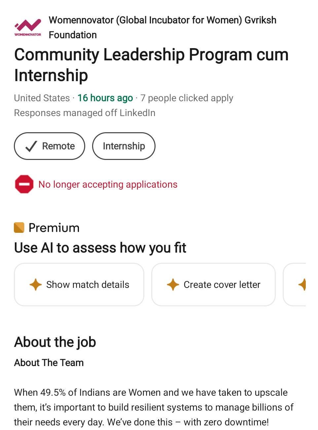
Task: Open Show match details
Action: click(x=79, y=285)
